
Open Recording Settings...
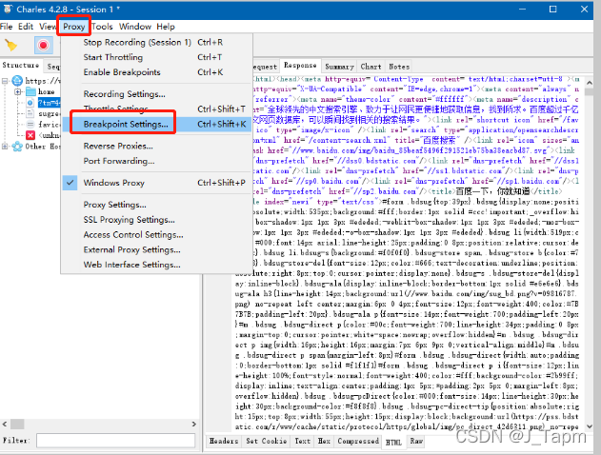[x=156, y=94]
